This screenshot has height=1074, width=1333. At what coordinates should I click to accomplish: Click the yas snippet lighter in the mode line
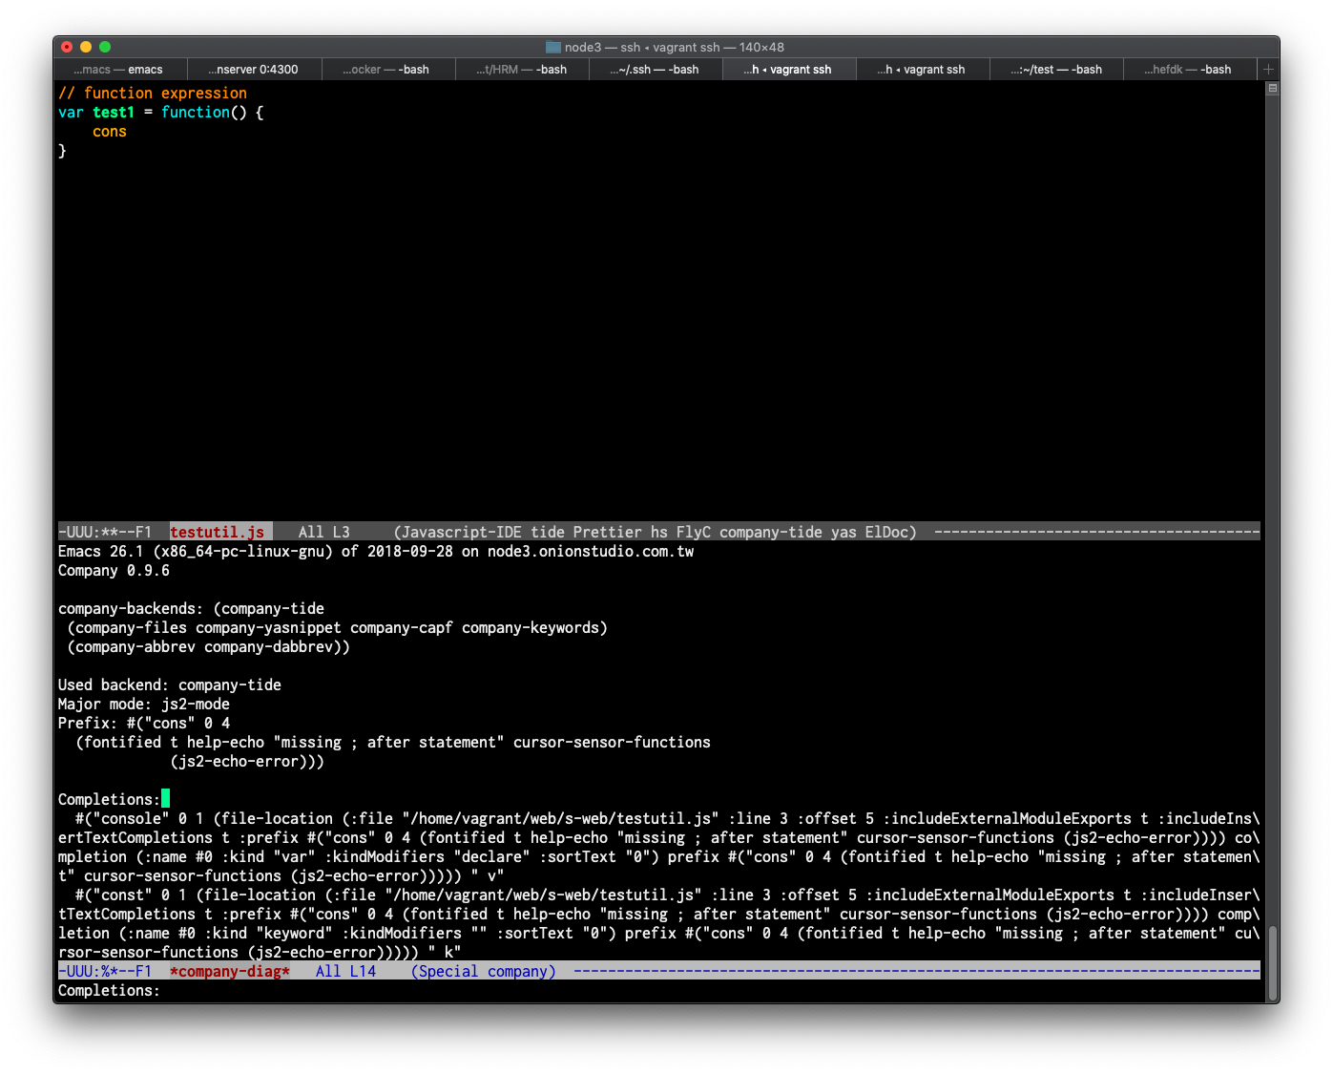click(x=844, y=532)
